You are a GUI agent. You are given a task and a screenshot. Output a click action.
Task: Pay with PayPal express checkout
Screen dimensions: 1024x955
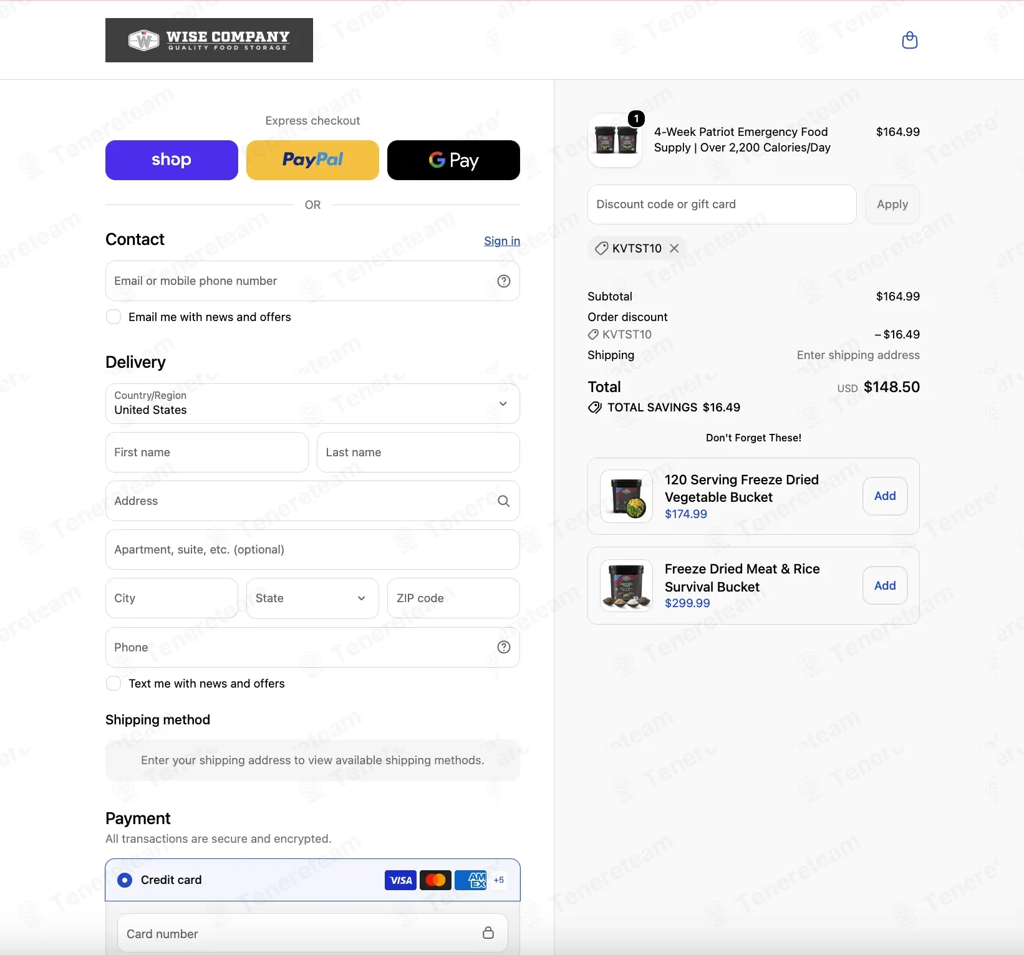coord(312,160)
